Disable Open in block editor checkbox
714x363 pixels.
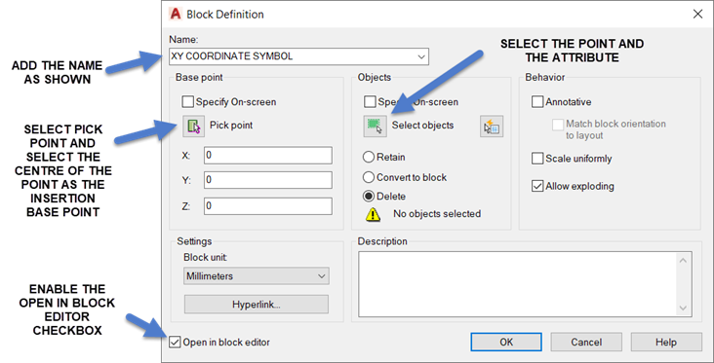point(175,343)
